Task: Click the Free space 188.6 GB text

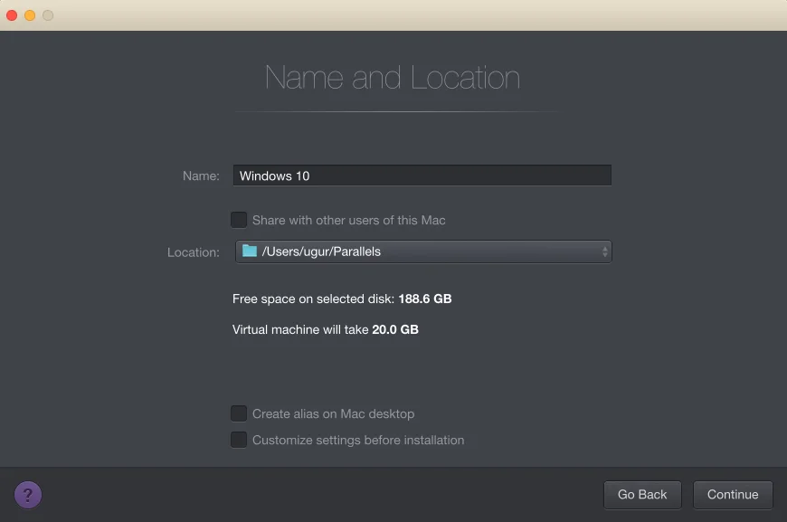Action: tap(342, 299)
